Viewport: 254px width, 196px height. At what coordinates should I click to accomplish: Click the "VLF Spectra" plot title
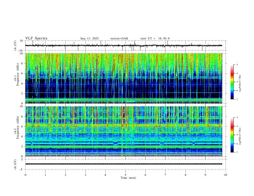click(36, 38)
